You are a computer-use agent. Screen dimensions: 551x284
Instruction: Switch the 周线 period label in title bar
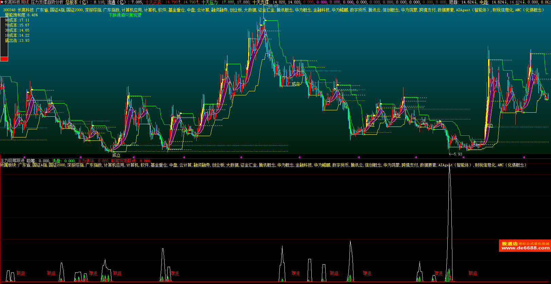[24, 2]
